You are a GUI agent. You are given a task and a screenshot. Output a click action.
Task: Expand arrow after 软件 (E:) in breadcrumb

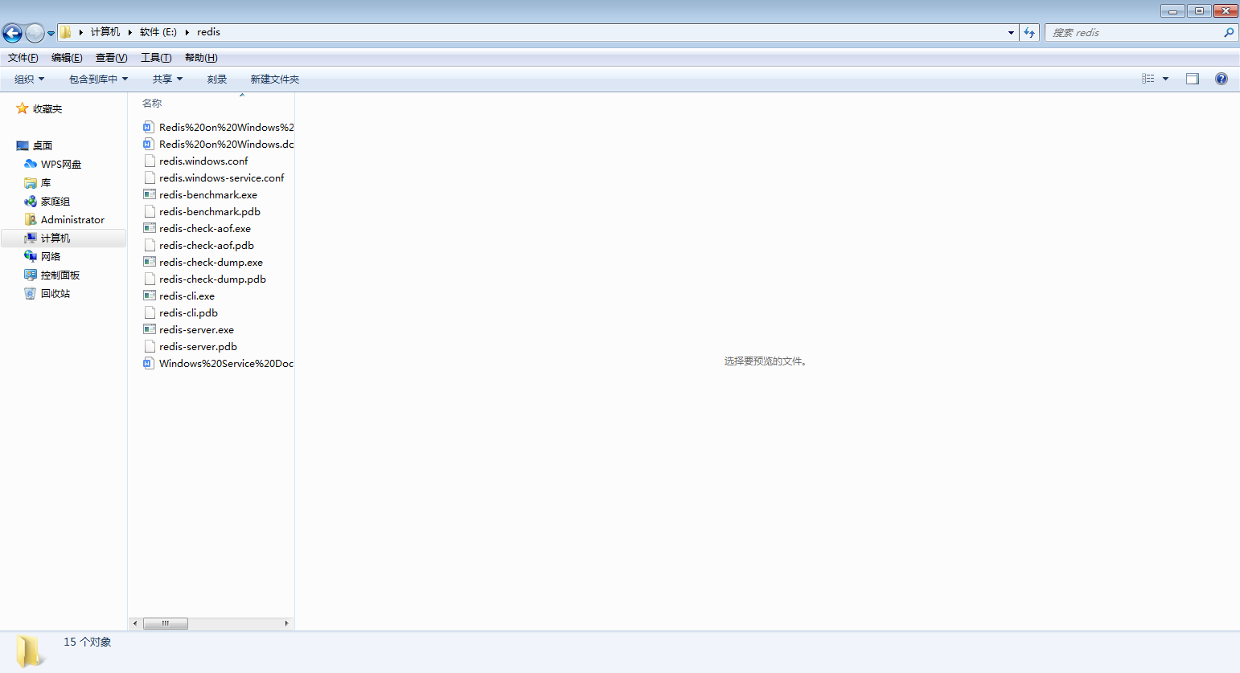point(187,32)
